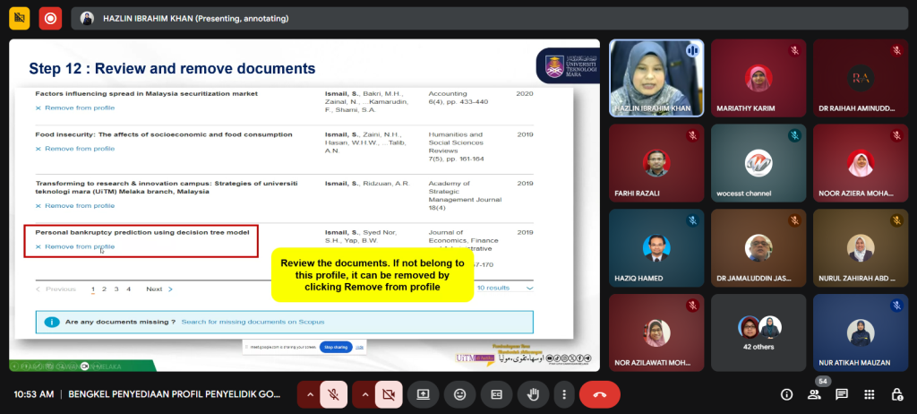Open the chat with everyone panel

pos(842,394)
